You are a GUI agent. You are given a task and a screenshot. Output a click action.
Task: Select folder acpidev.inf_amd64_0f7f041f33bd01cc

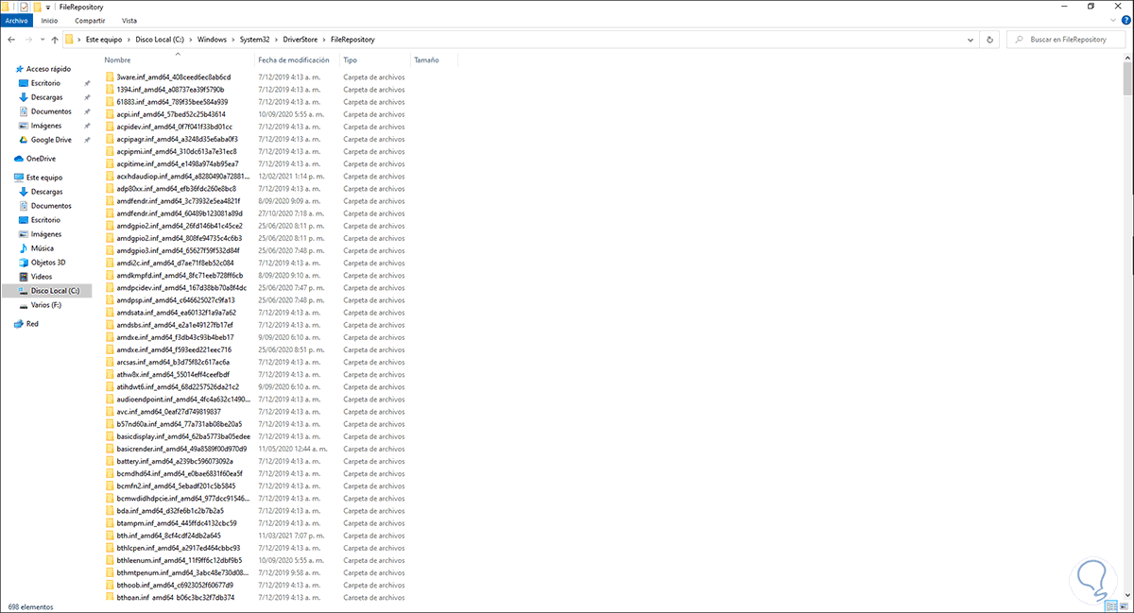click(175, 126)
